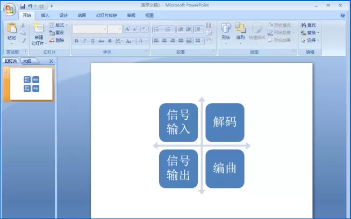Click the 粘贴 clipboard icon
This screenshot has width=351, height=219.
(12, 28)
